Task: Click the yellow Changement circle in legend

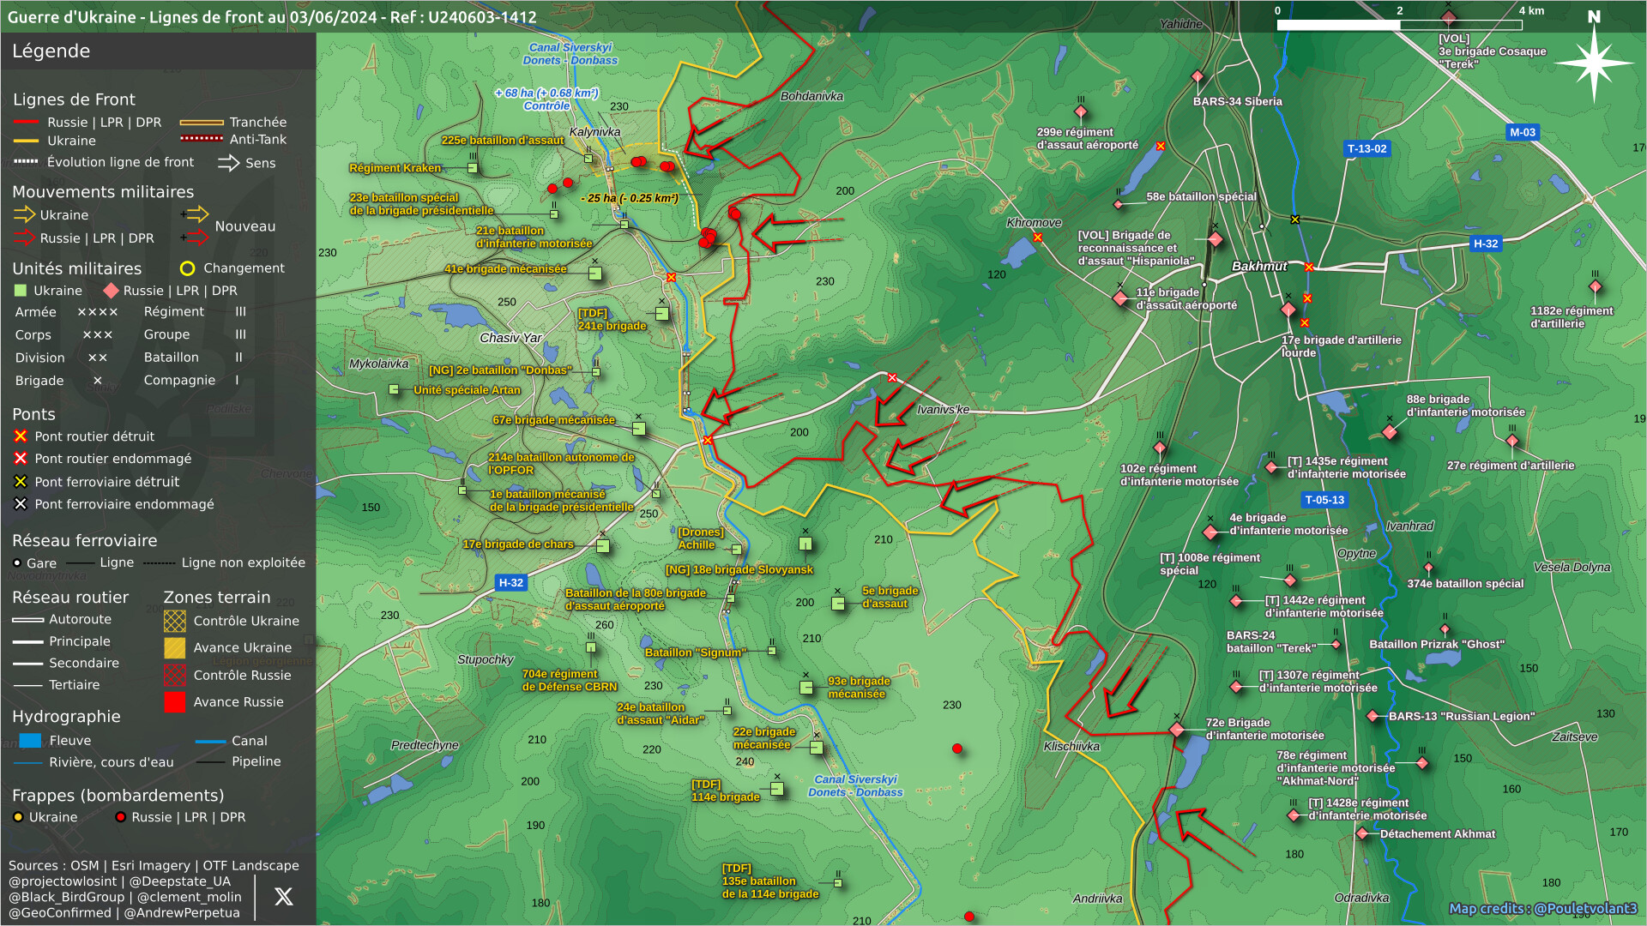Action: pos(187,268)
